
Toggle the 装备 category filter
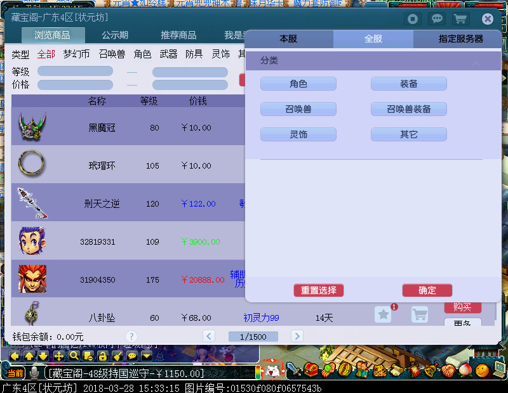[408, 84]
